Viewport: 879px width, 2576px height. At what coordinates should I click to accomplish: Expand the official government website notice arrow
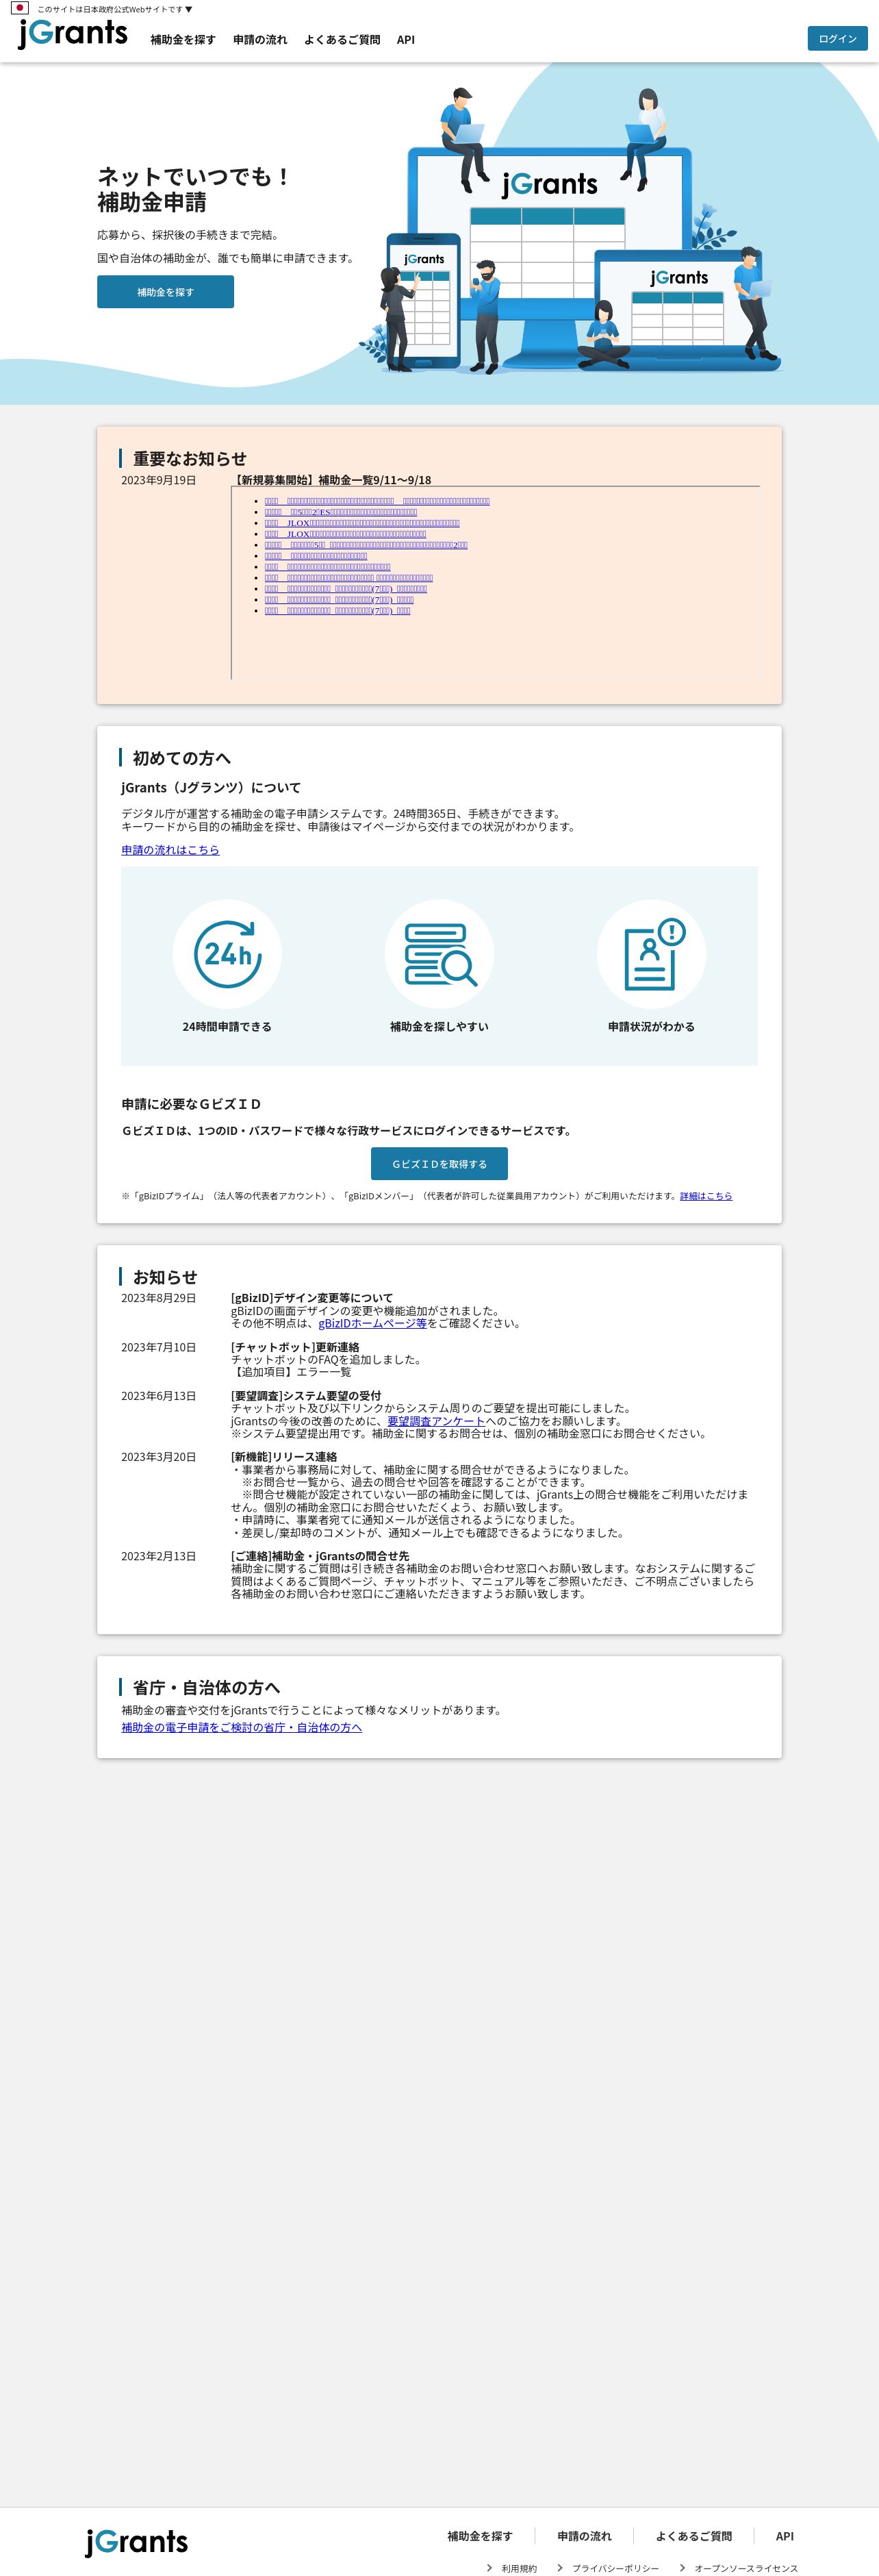189,9
